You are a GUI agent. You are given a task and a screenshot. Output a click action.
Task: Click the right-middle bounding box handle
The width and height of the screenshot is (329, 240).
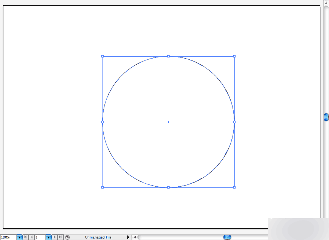tap(234, 122)
